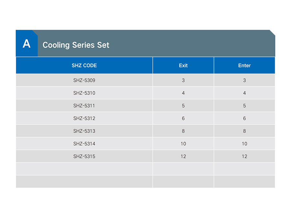Select the SHZ-5314 code cell
Viewport: 291px width, 218px height.
pyautogui.click(x=84, y=144)
